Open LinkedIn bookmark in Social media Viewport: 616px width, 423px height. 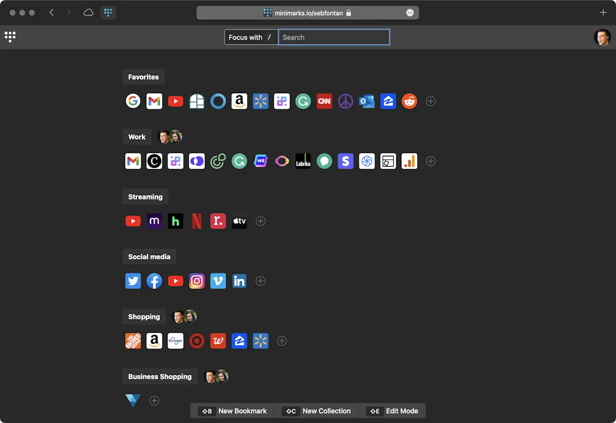click(x=239, y=281)
